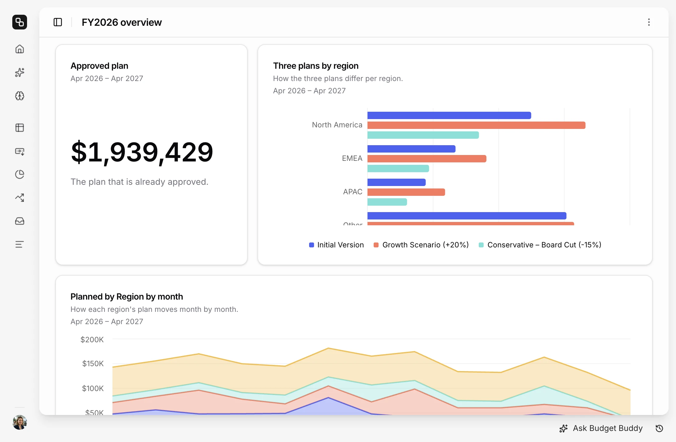Open the pie chart reports icon

[20, 174]
